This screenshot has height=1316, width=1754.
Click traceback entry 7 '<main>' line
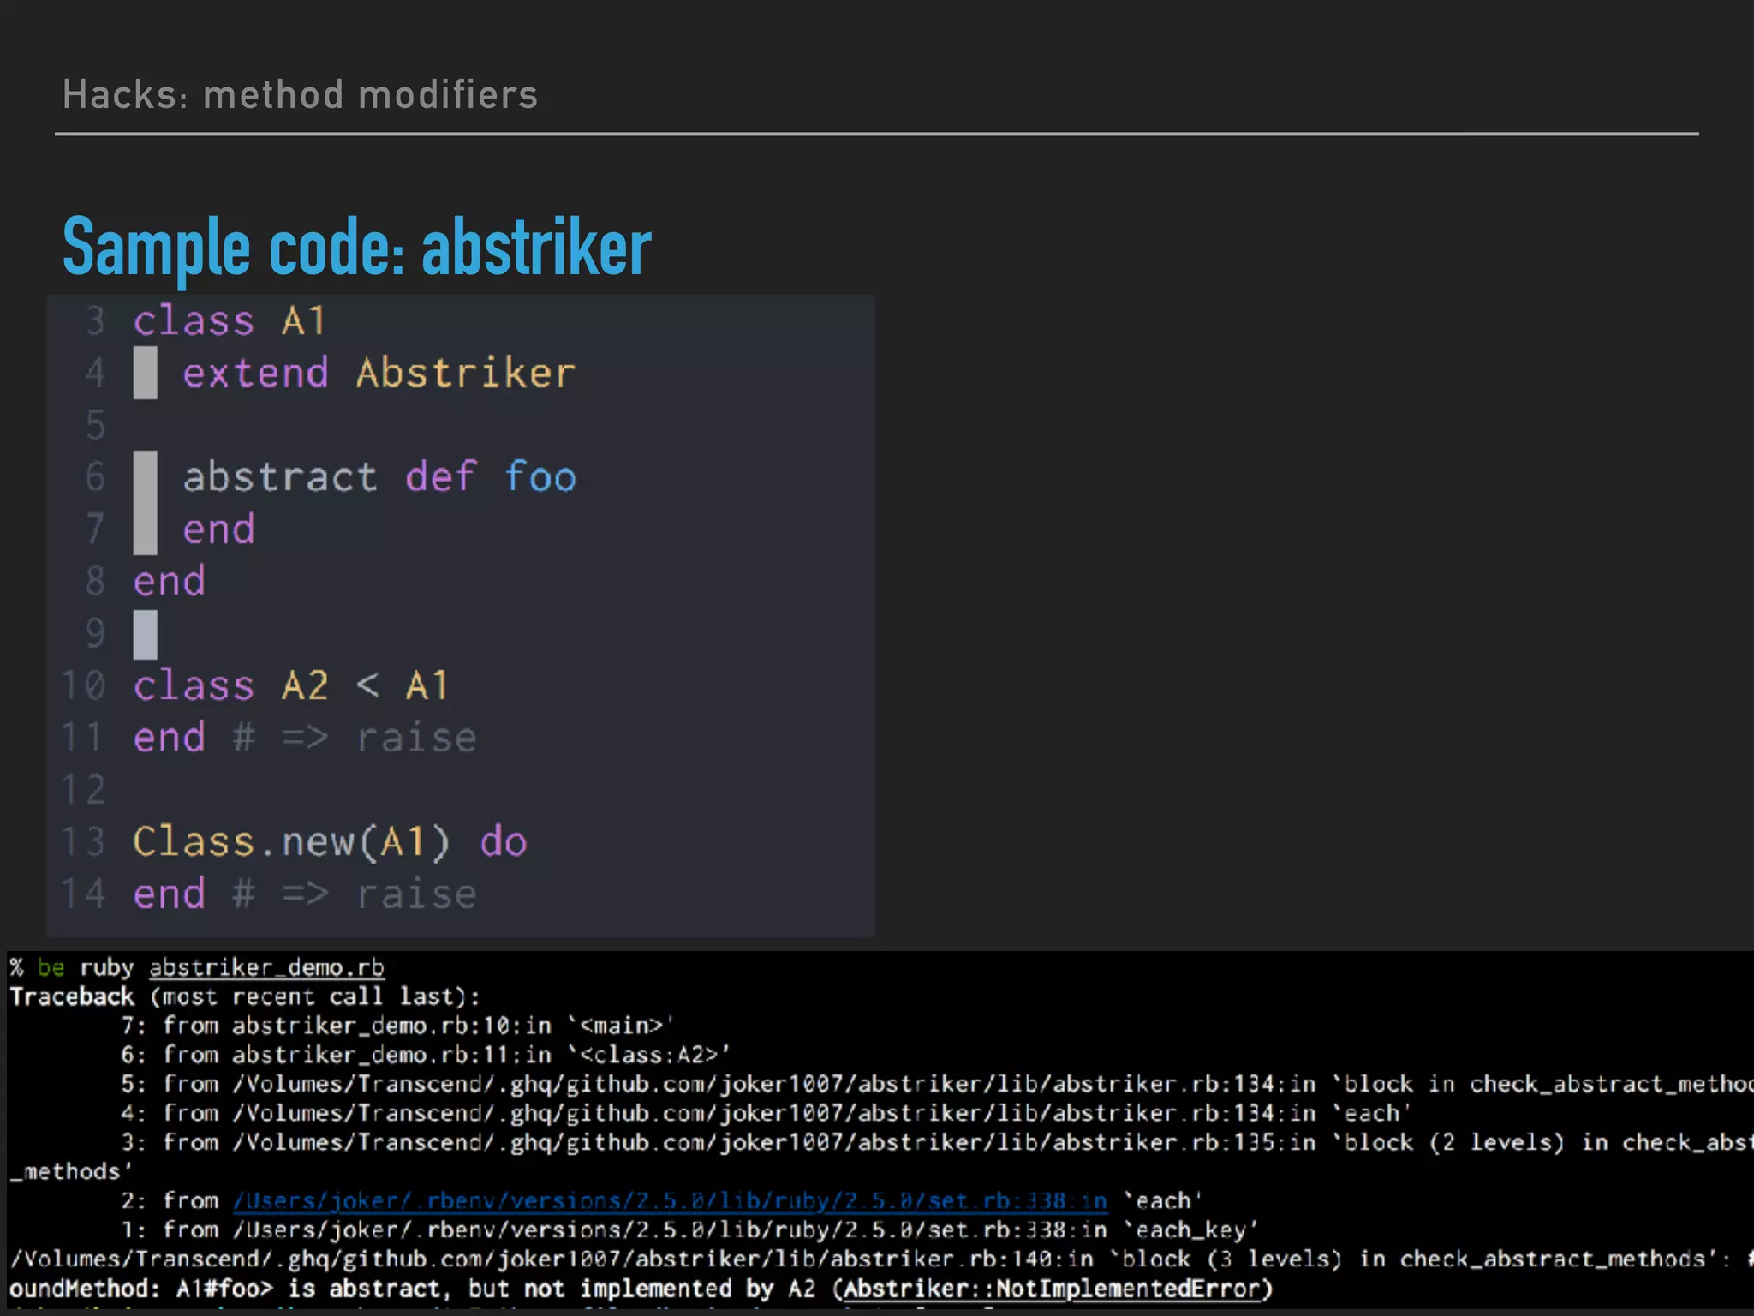click(x=398, y=1026)
